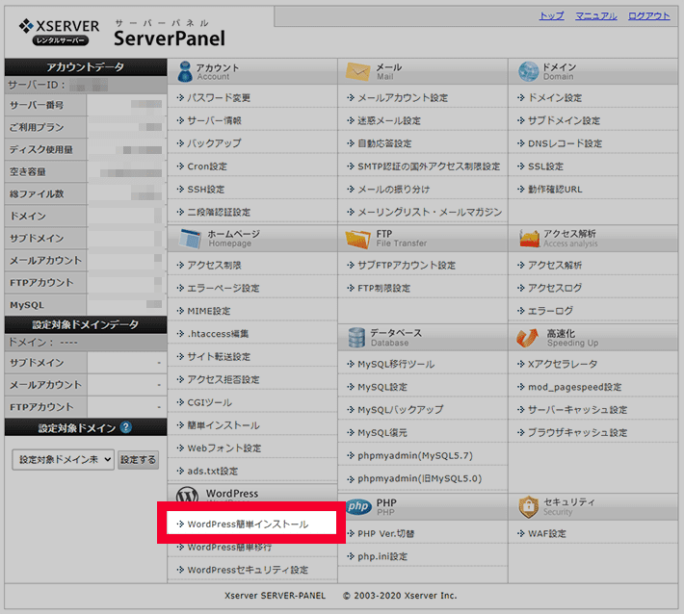
Task: Click the Access analysis chart icon
Action: 529,239
